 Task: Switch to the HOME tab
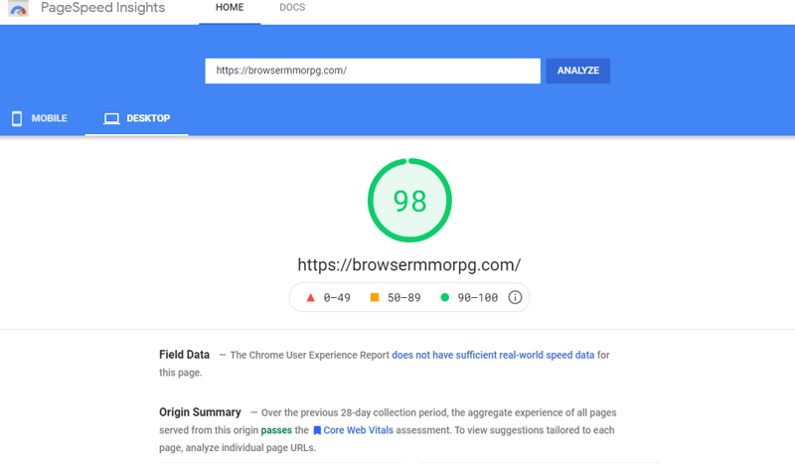click(230, 8)
